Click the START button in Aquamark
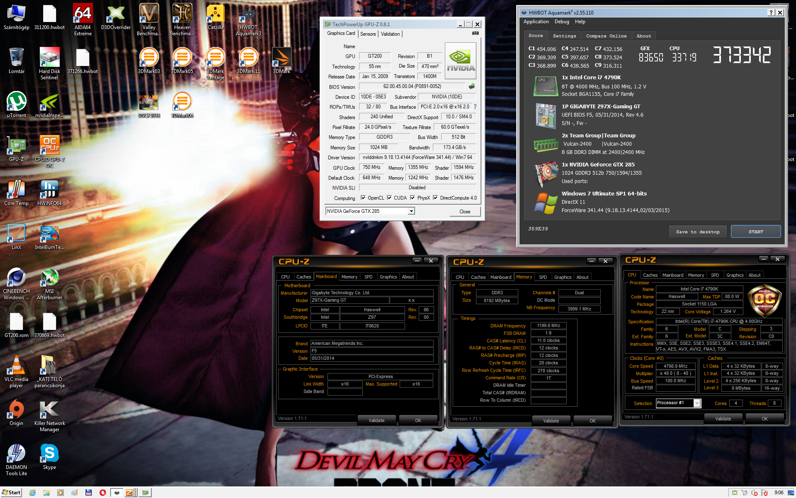Image resolution: width=796 pixels, height=498 pixels. click(755, 232)
